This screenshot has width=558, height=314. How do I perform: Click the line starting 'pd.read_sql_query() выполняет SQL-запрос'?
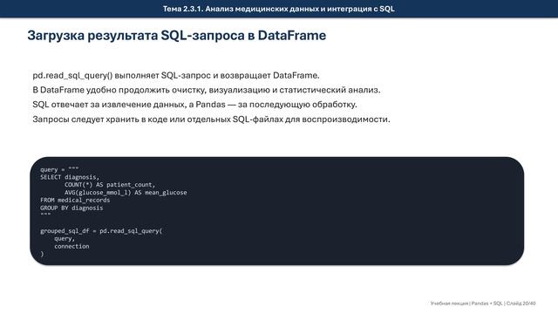click(x=176, y=76)
